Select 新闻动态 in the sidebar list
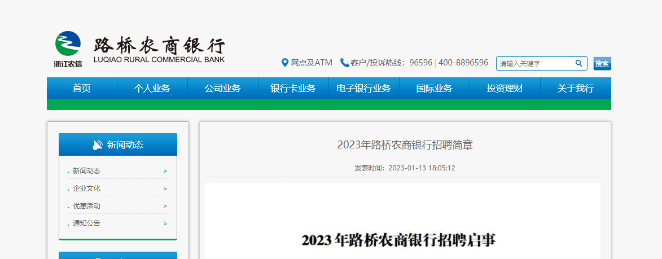 click(x=86, y=171)
